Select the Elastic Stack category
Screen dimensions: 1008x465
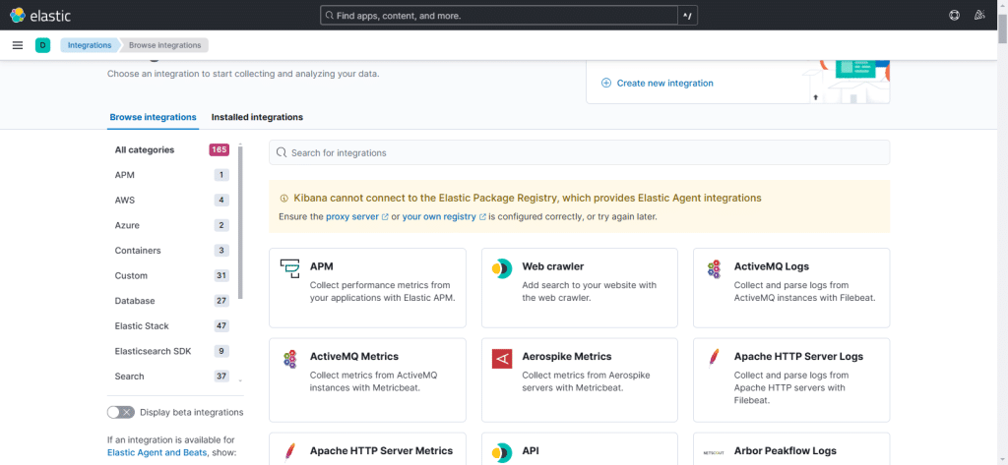point(142,325)
